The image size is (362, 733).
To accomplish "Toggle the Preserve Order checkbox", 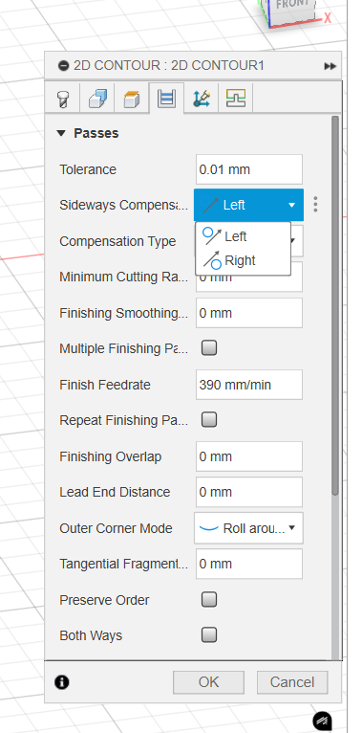I will click(x=209, y=599).
